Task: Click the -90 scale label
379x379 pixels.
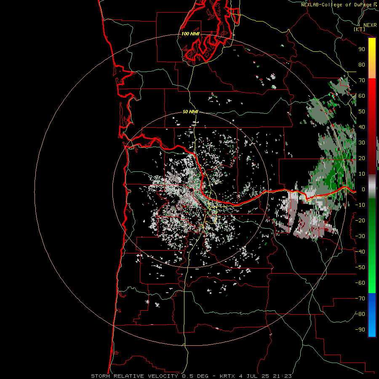Action: click(x=360, y=330)
